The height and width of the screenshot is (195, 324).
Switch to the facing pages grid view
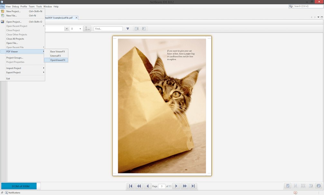click(x=303, y=186)
